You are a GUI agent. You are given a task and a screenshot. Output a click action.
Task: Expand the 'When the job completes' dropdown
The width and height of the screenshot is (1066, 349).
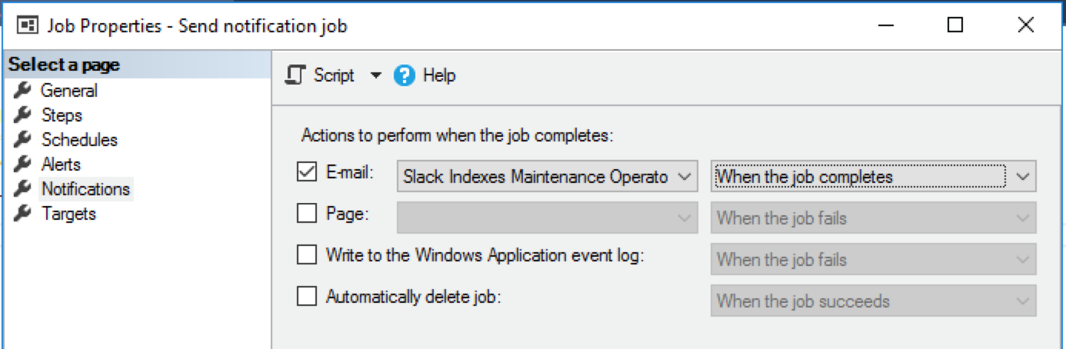tap(1021, 177)
